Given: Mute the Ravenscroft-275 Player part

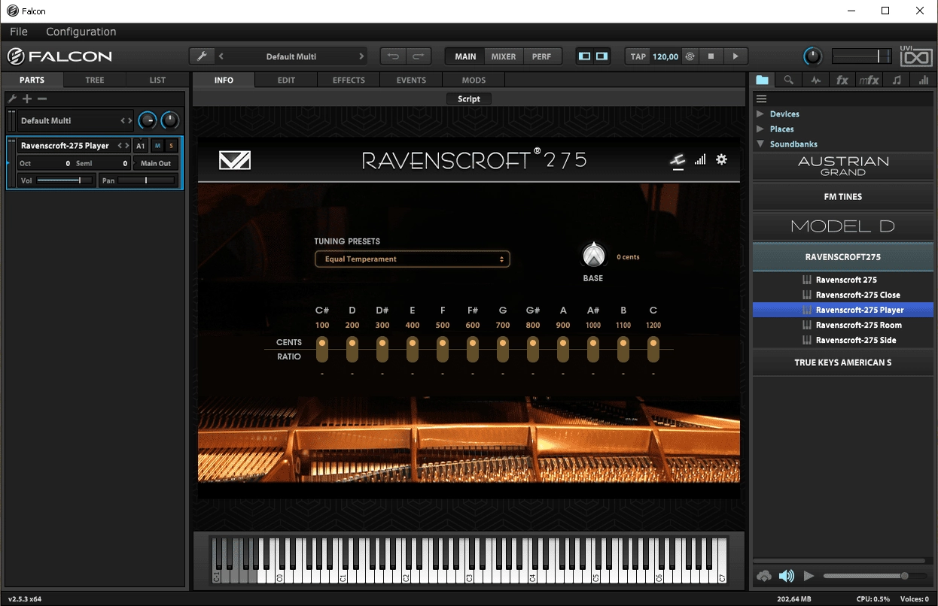Looking at the screenshot, I should click(x=157, y=146).
